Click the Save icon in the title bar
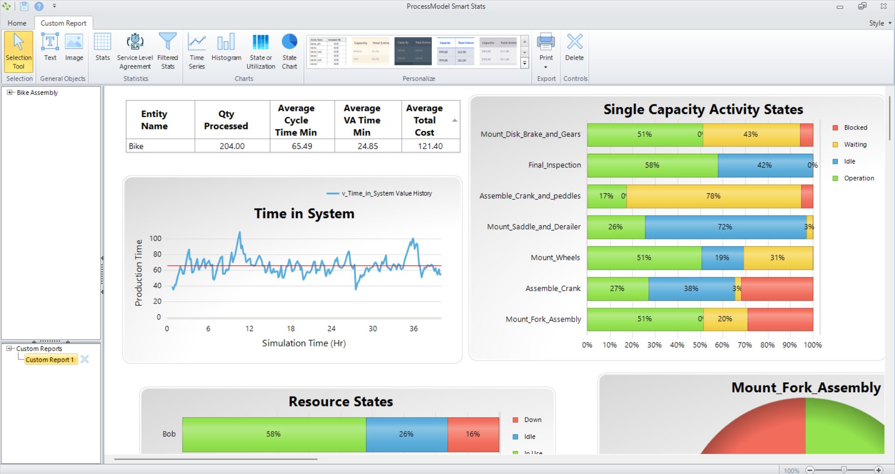895x474 pixels. [x=24, y=7]
